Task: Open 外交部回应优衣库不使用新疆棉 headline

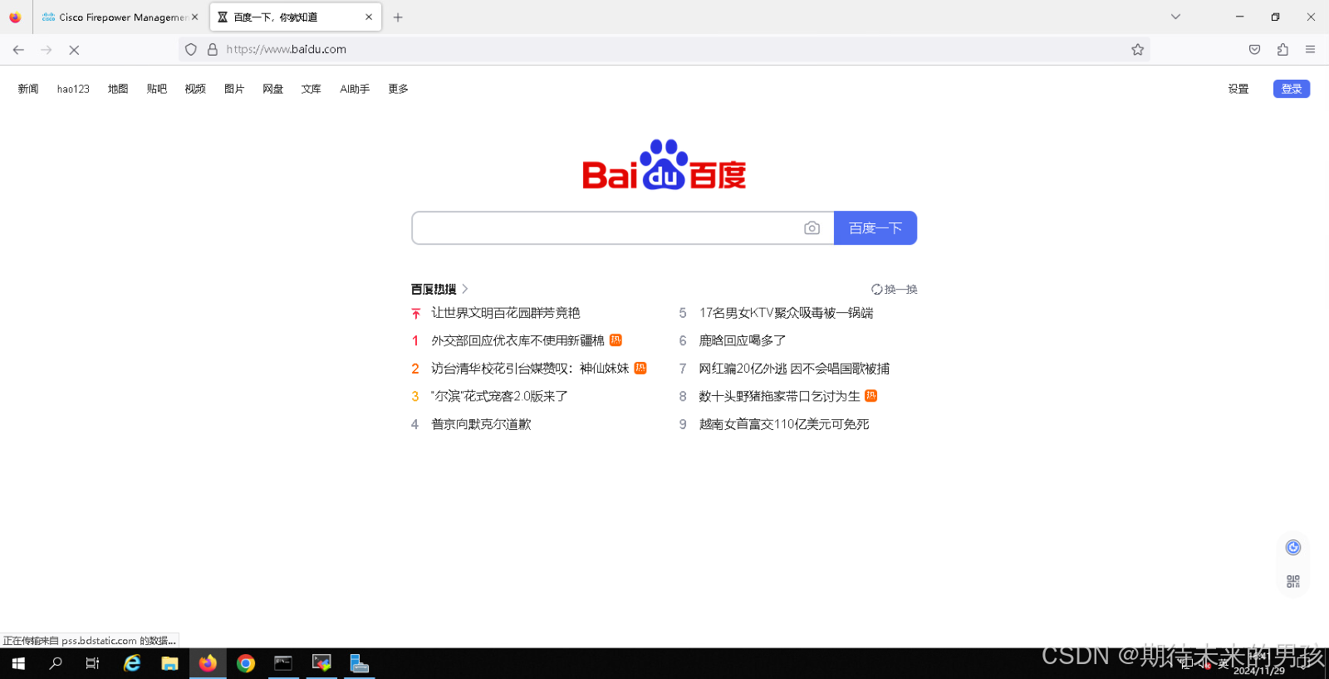Action: point(518,340)
